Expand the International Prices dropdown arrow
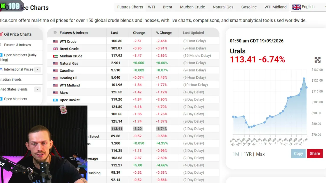 (37, 69)
